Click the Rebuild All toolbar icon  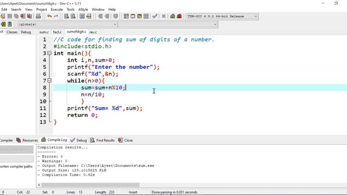pos(146,16)
